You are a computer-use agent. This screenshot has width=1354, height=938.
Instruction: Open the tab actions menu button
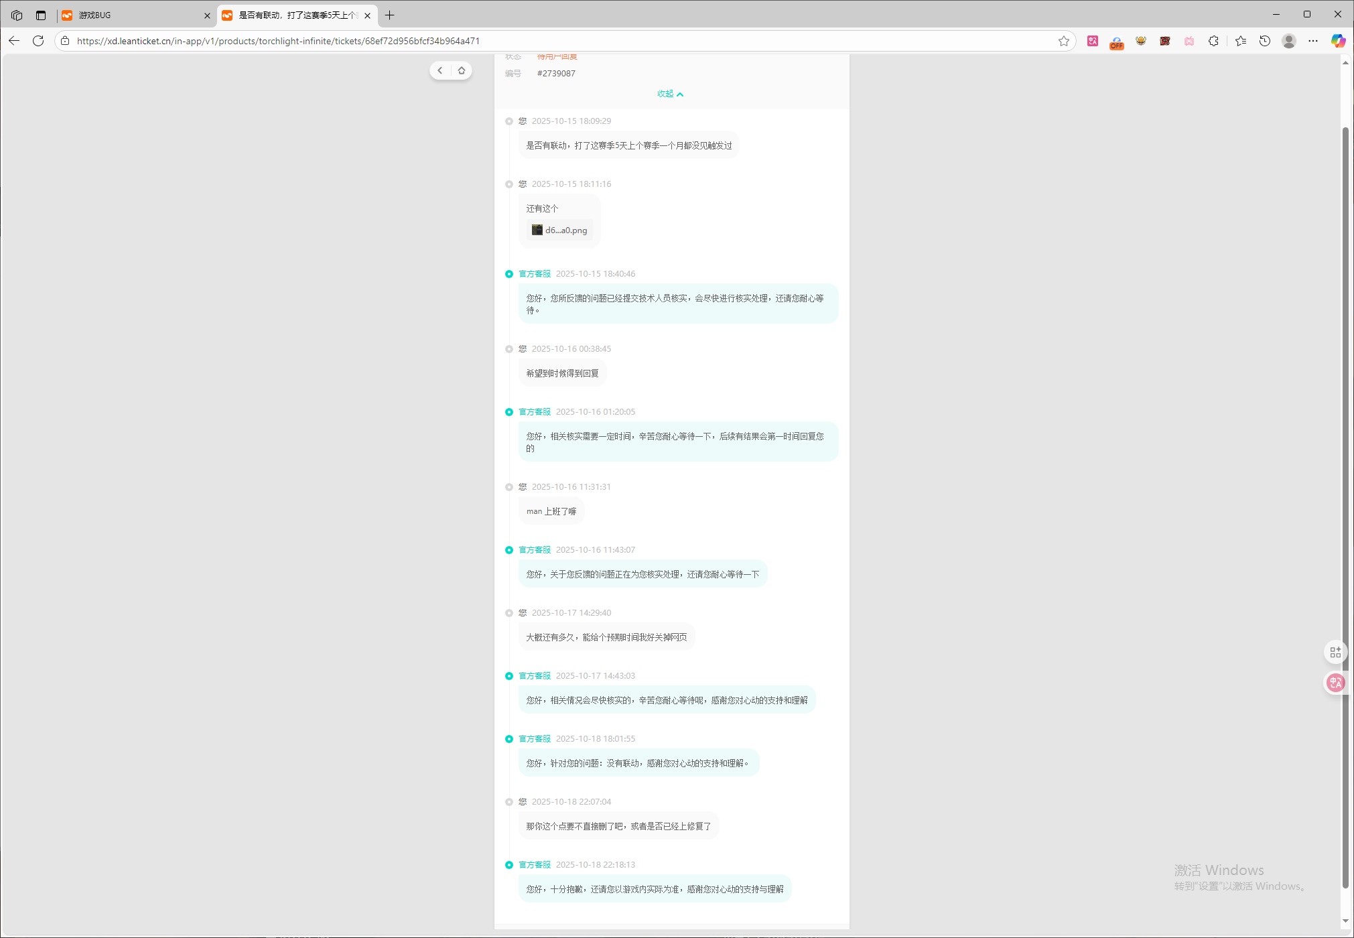point(41,15)
